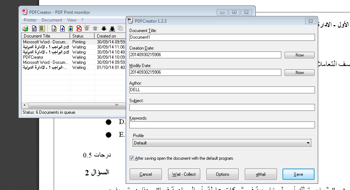This screenshot has height=190, width=350.
Task: Click 'Status: 6 Documents in queue.' status bar
Action: tap(49, 112)
